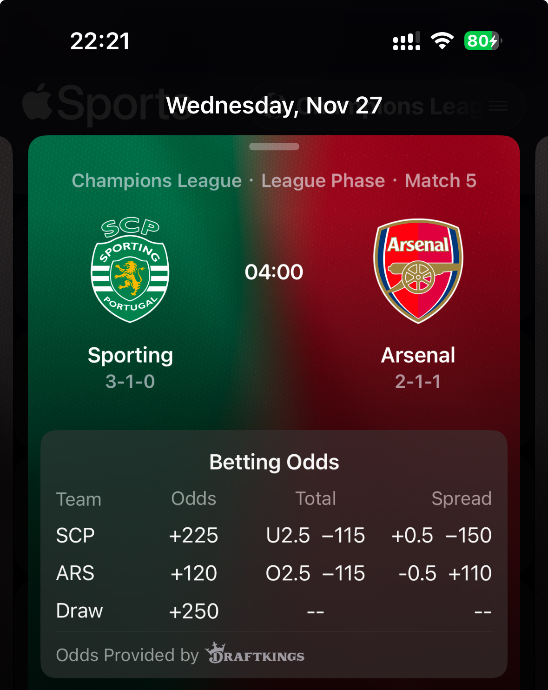Tap the Arsenal club crest
Image resolution: width=548 pixels, height=690 pixels.
coord(418,271)
